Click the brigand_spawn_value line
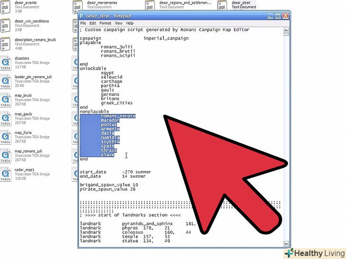This screenshot has width=346, height=259. [109, 185]
